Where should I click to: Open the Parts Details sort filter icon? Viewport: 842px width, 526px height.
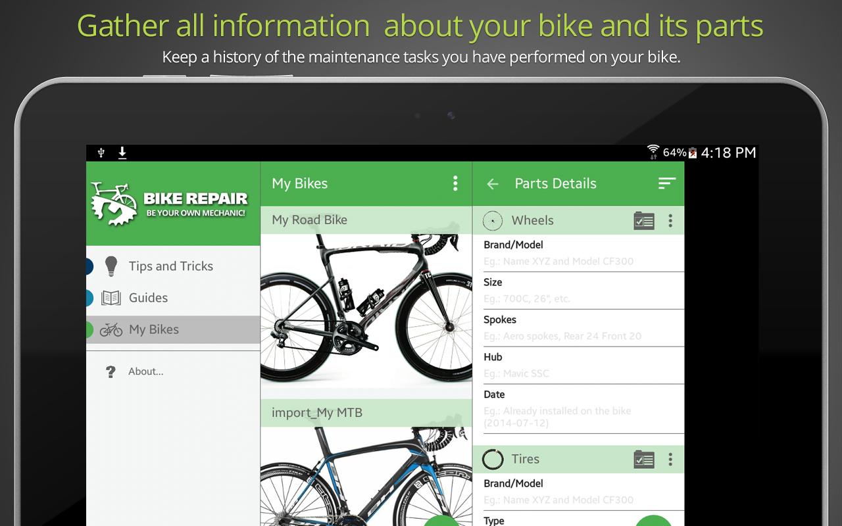667,183
